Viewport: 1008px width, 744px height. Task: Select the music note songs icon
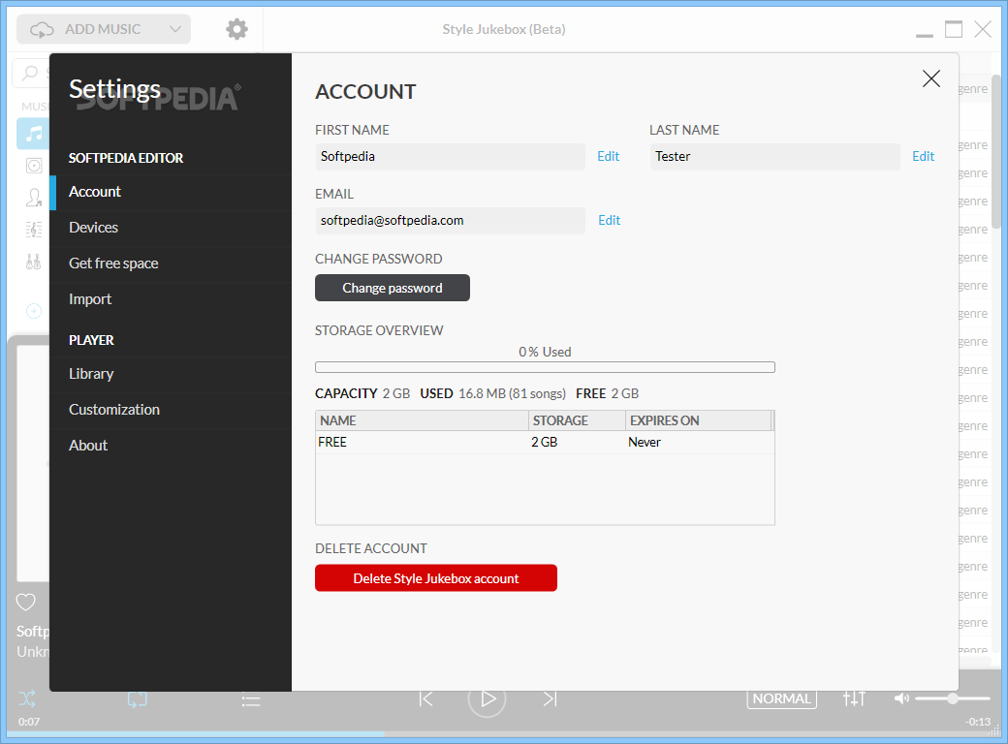33,133
